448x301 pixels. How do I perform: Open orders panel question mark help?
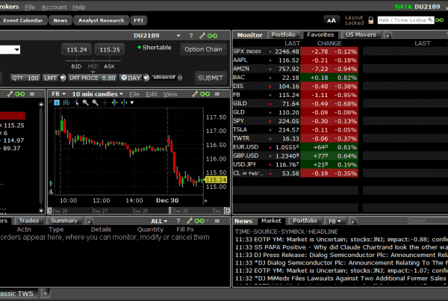(178, 220)
